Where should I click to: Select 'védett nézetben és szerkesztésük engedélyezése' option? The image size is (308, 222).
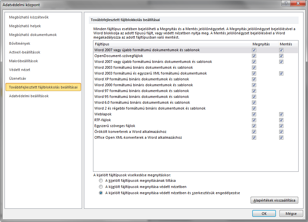[x=101, y=193]
